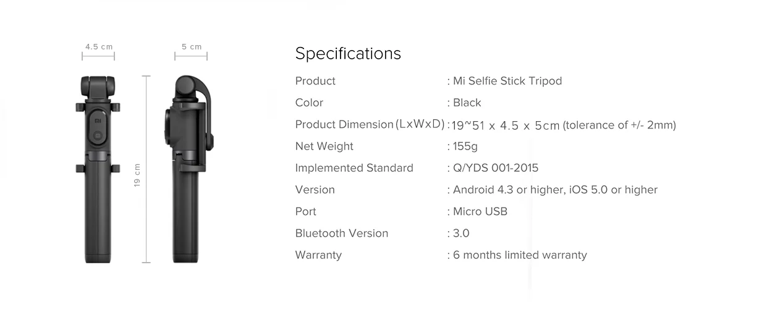
Task: Click the phone clamp head on front view
Action: tap(98, 86)
